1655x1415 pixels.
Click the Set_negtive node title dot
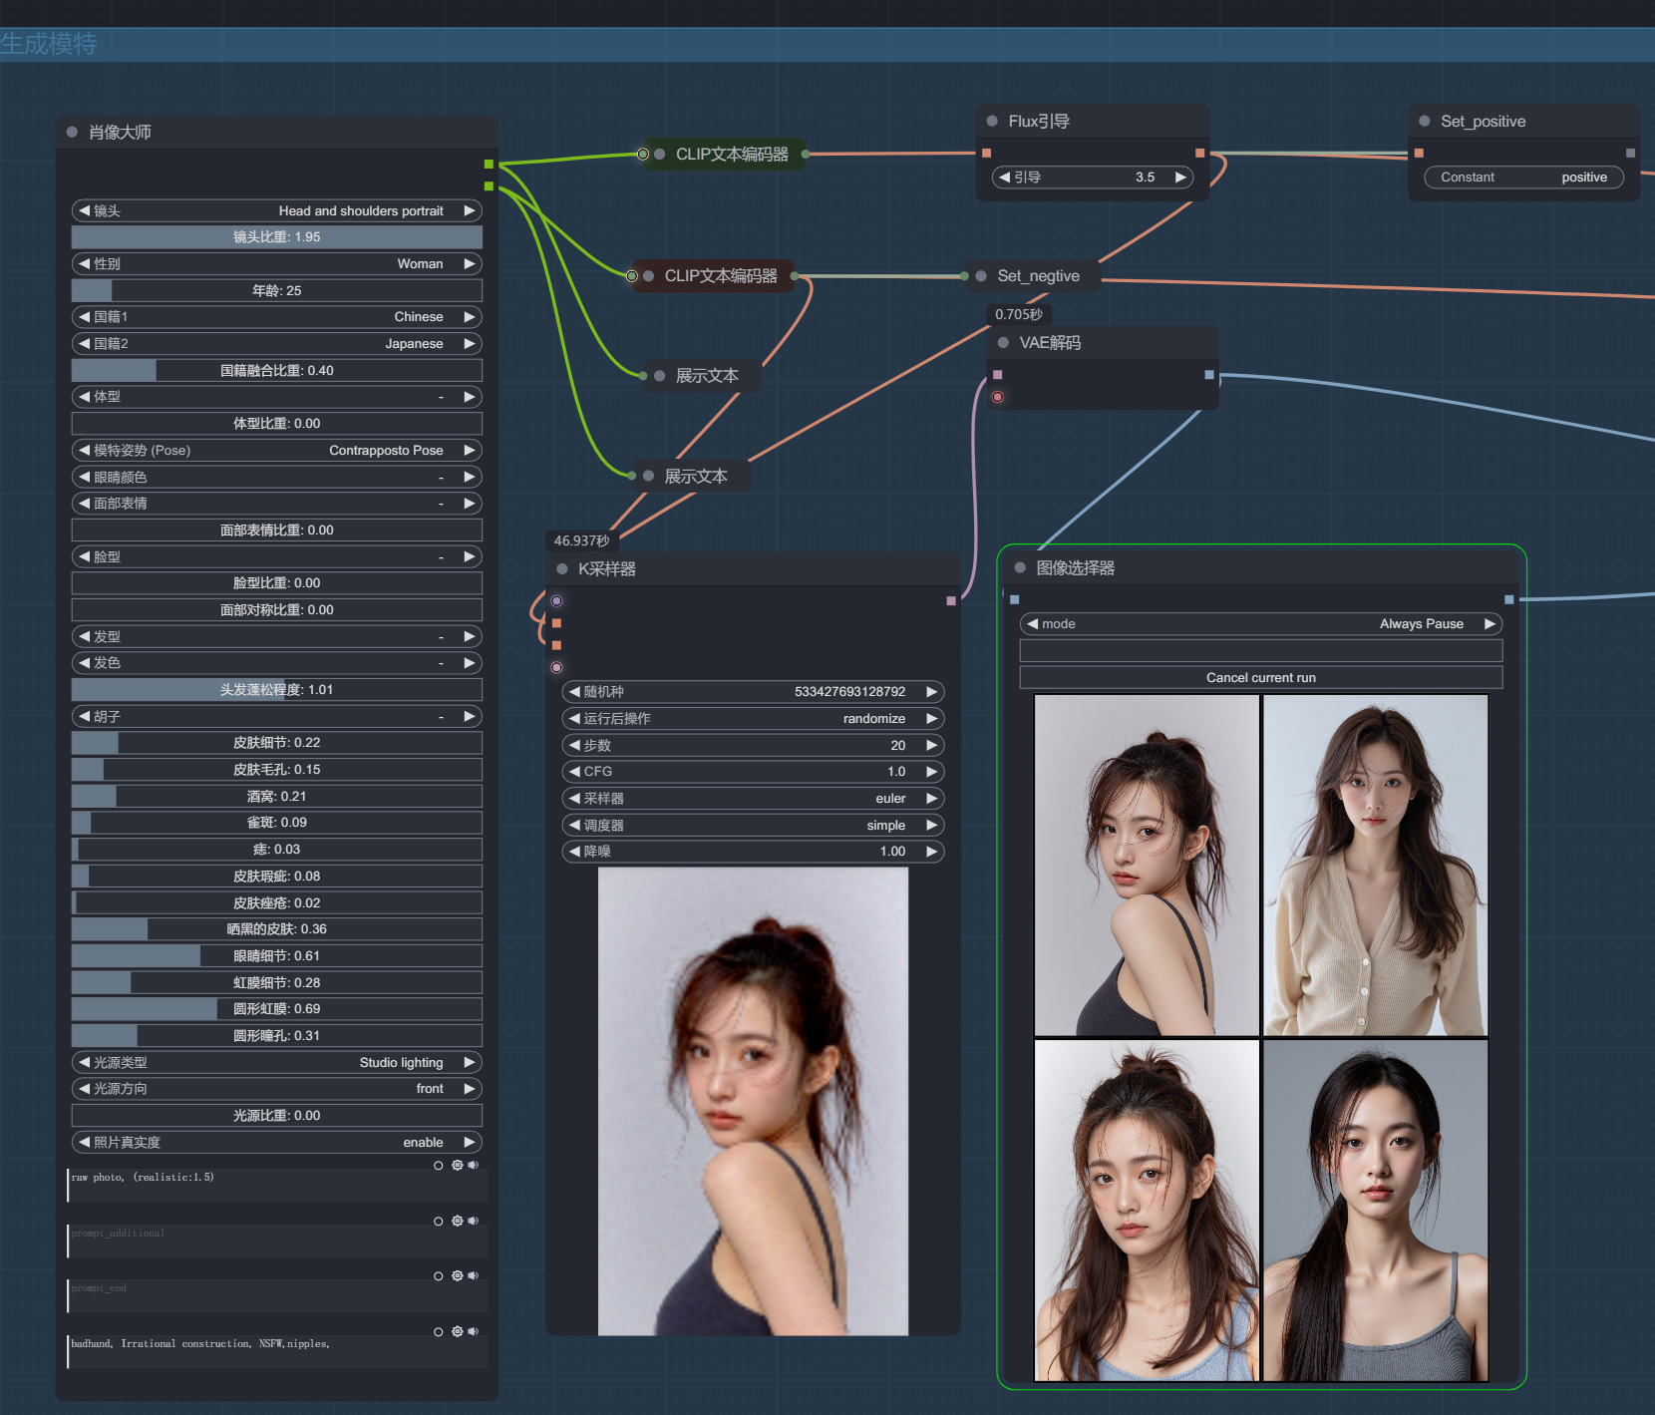coord(981,276)
